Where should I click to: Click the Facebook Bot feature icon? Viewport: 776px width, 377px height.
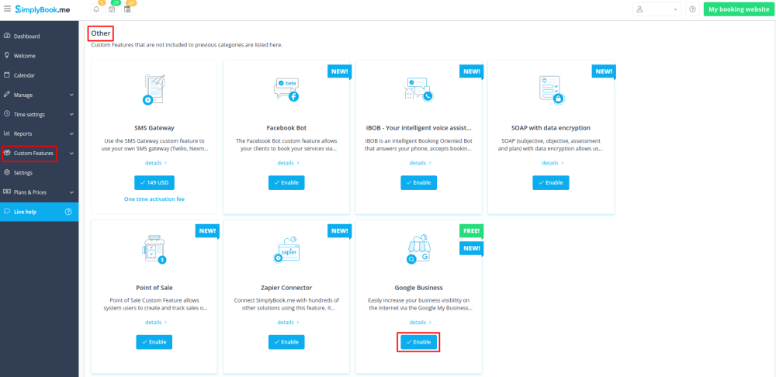pyautogui.click(x=286, y=89)
